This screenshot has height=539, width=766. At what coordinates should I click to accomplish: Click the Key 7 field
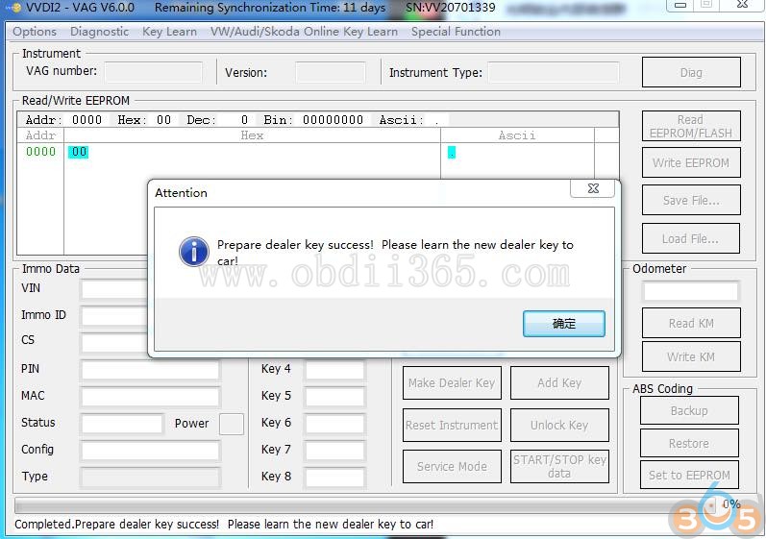(334, 451)
